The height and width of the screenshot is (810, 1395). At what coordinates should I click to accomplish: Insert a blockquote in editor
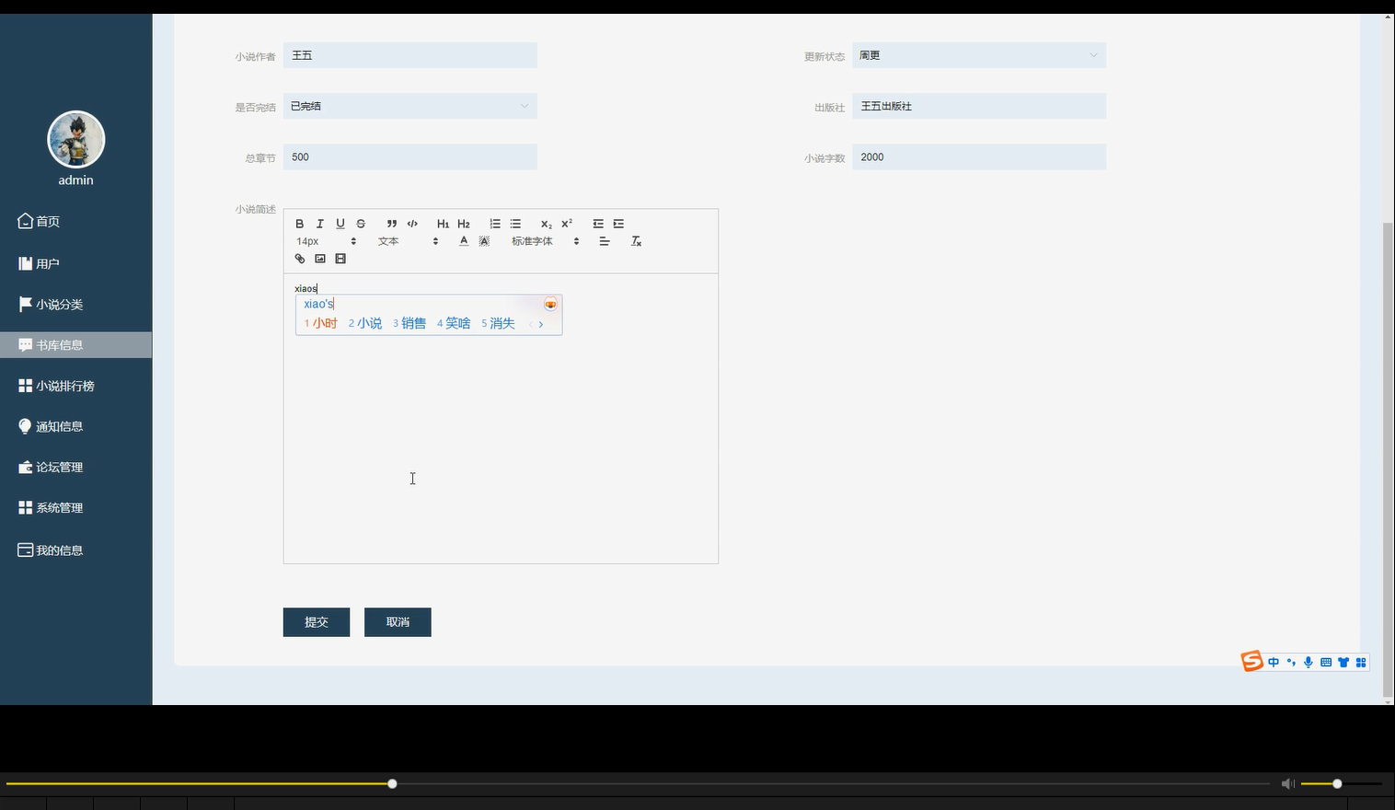click(x=392, y=224)
